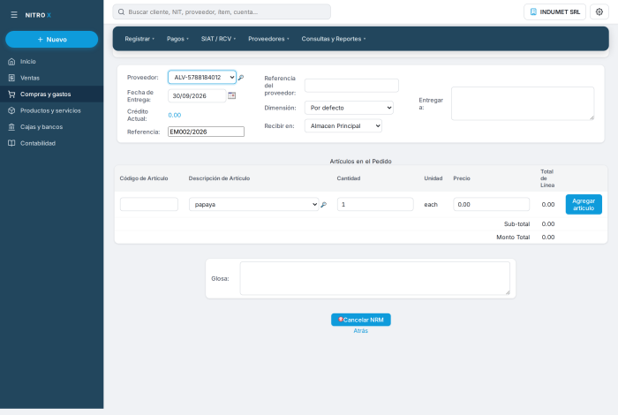Open the papaya item description dropdown
This screenshot has width=618, height=415.
click(254, 204)
